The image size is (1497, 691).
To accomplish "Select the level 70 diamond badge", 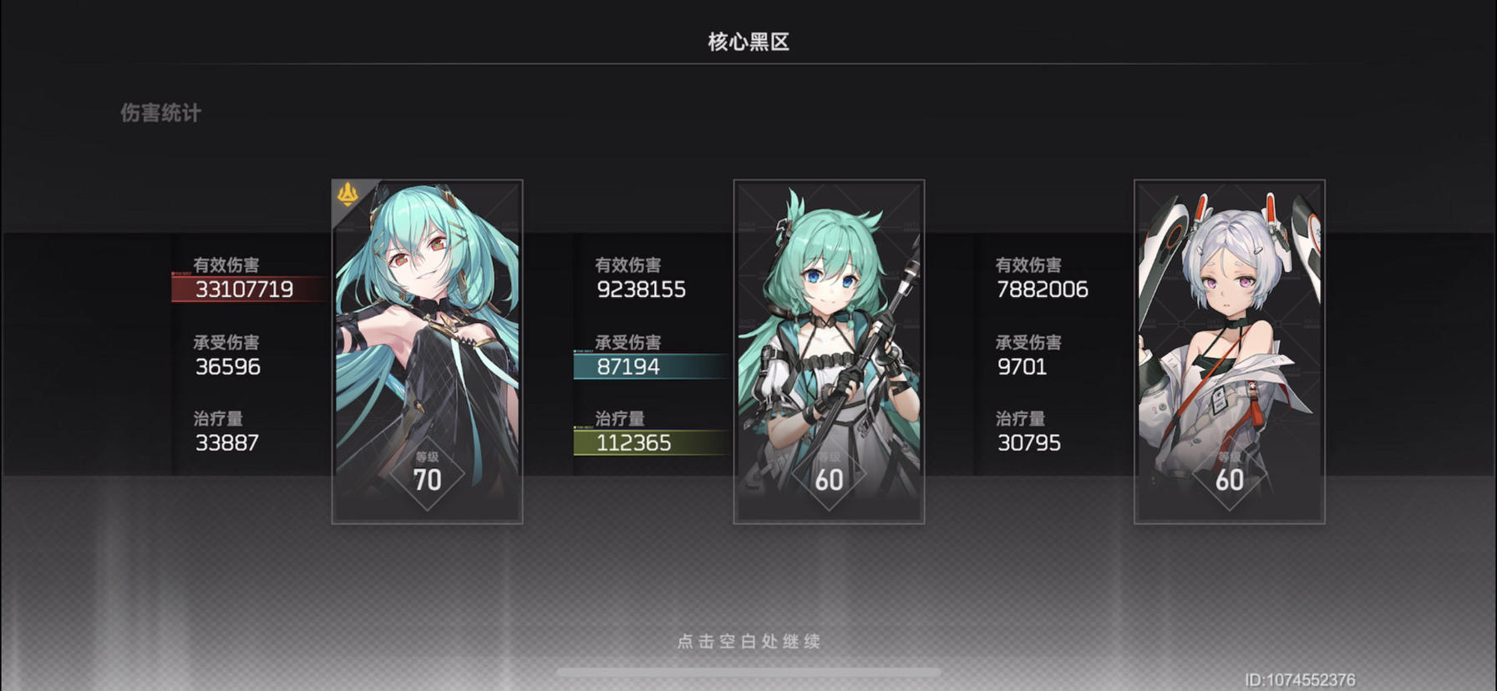I will coord(427,474).
